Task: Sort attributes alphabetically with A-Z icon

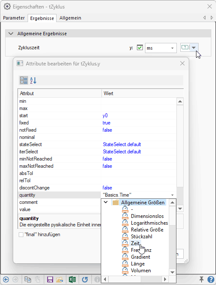Action: coord(33,80)
